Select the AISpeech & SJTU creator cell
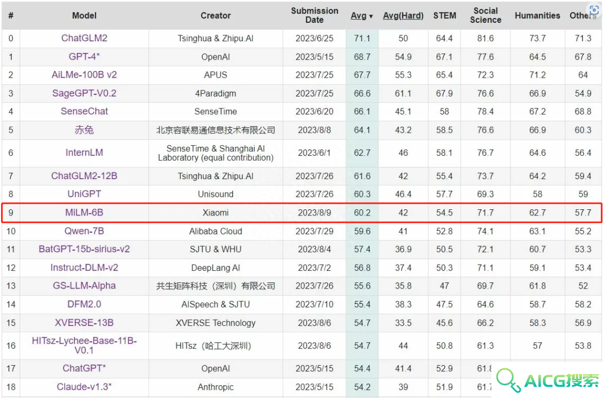The image size is (603, 398). [216, 304]
